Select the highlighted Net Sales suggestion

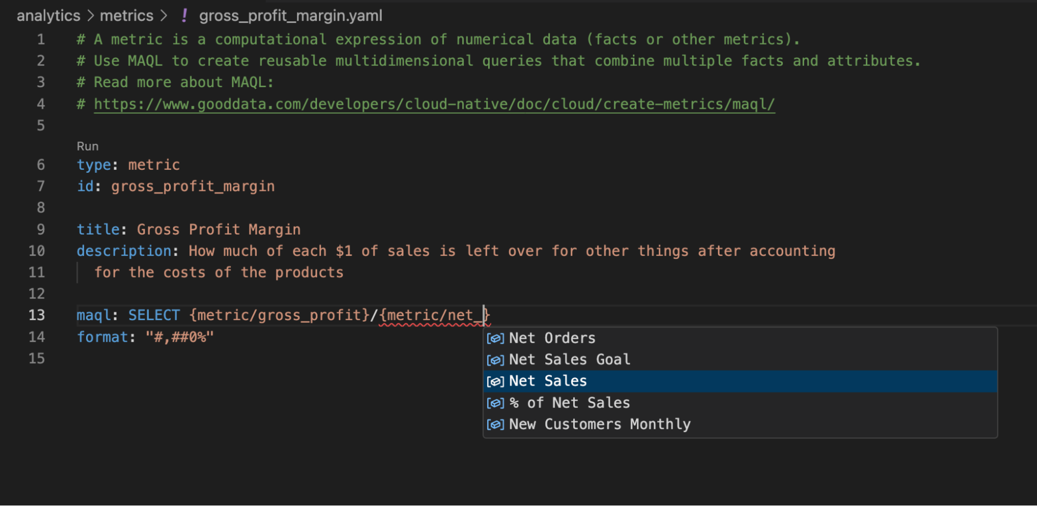pos(548,381)
